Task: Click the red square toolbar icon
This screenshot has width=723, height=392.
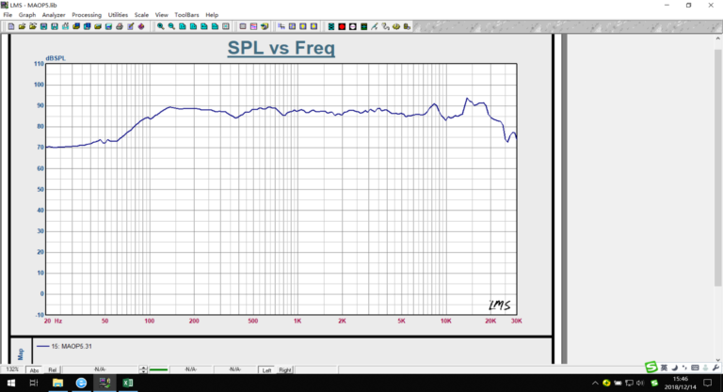Action: pos(342,26)
